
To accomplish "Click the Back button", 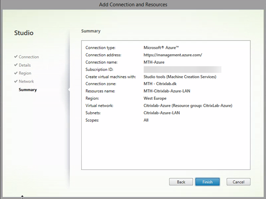I will point(181,182).
